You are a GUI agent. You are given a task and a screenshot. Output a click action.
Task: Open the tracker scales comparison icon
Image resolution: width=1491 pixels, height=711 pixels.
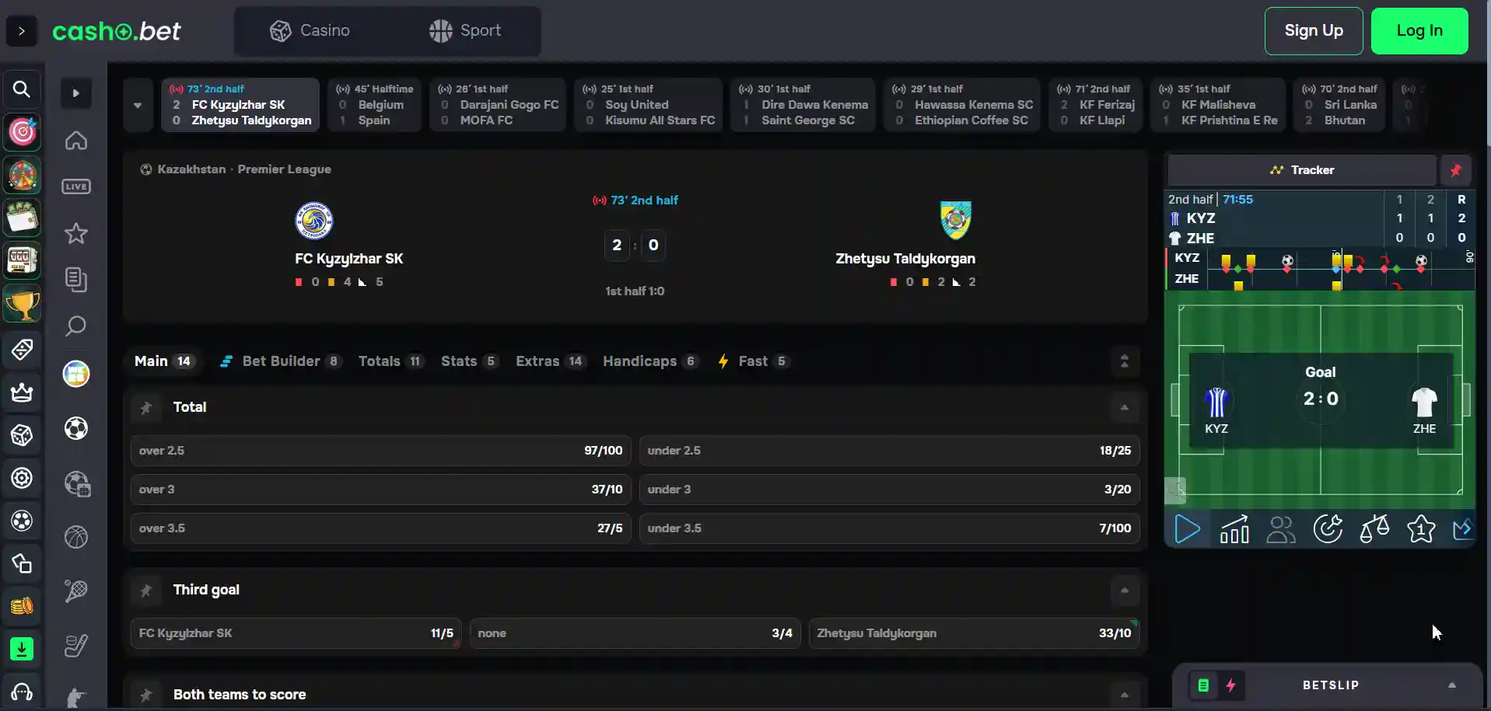tap(1374, 529)
